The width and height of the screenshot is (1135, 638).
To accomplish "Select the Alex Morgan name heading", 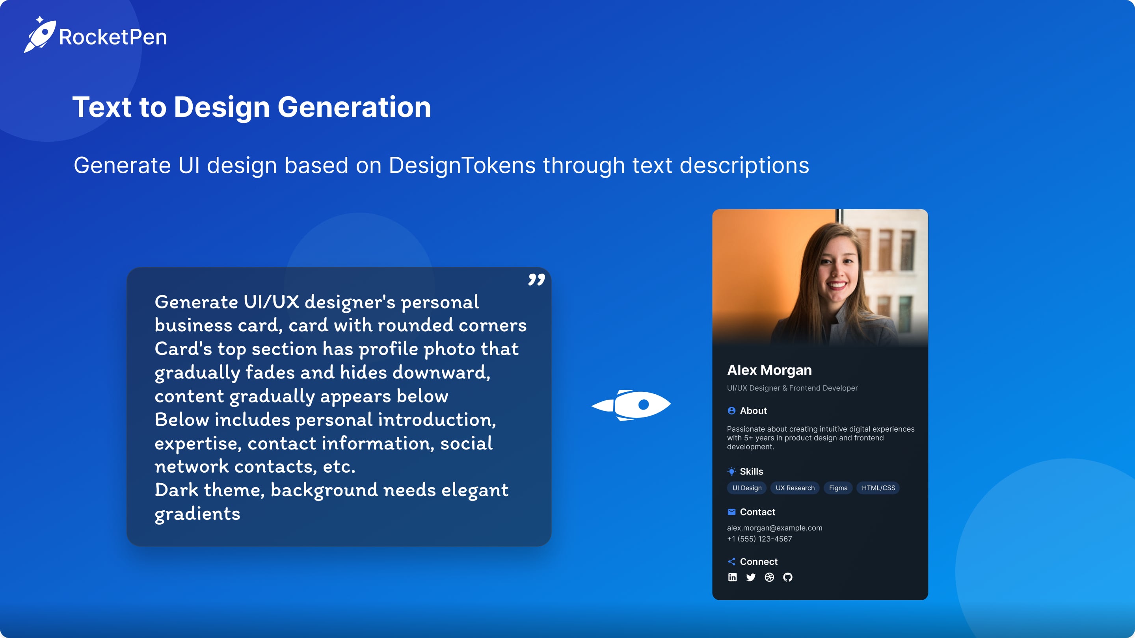I will [769, 370].
